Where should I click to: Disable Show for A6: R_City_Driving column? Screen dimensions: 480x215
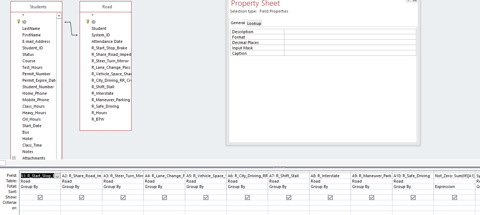click(x=247, y=197)
